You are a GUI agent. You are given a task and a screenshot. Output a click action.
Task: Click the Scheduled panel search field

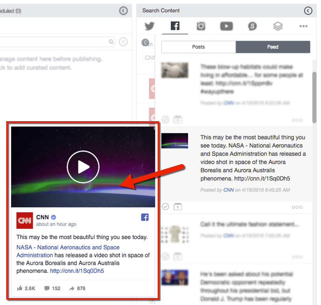coord(57,42)
